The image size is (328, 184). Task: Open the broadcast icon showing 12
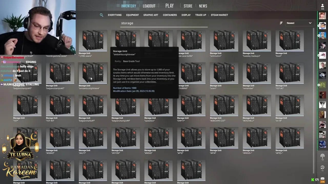pos(322,157)
